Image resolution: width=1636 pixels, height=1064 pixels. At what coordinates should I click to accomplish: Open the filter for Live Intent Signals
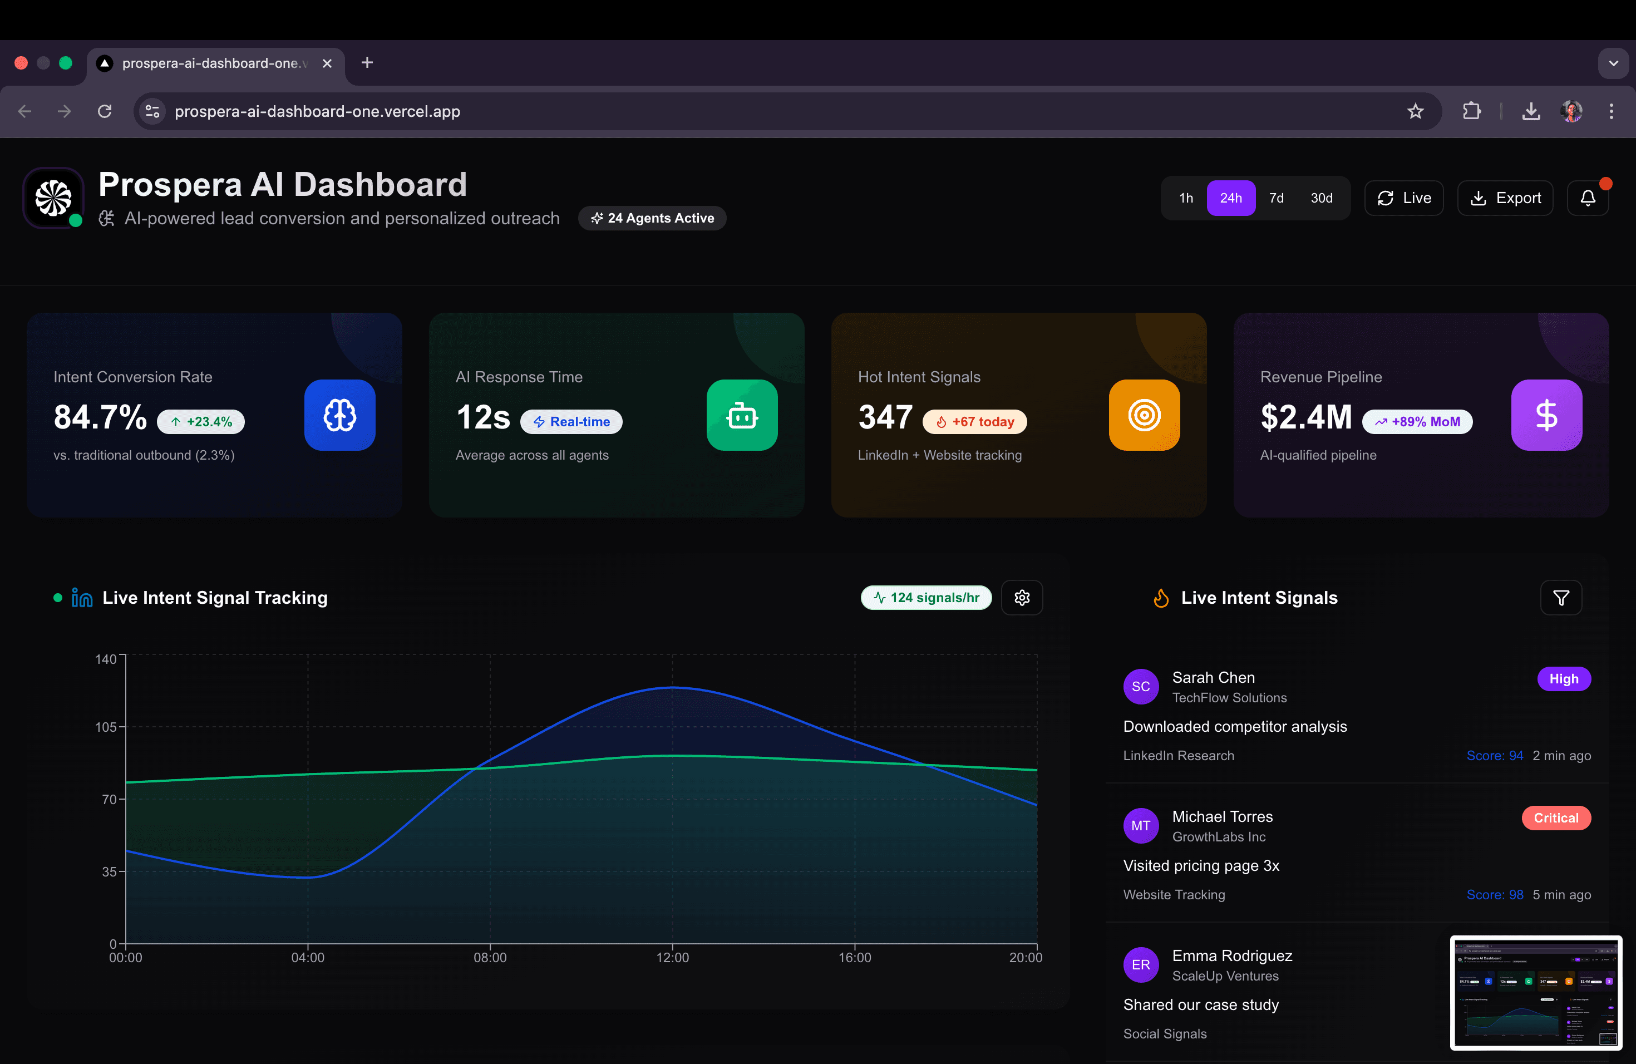(x=1561, y=597)
